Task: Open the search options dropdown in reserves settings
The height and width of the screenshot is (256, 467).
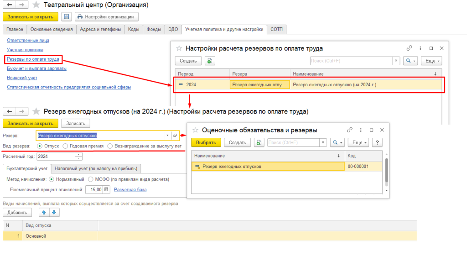Action: tap(411, 61)
